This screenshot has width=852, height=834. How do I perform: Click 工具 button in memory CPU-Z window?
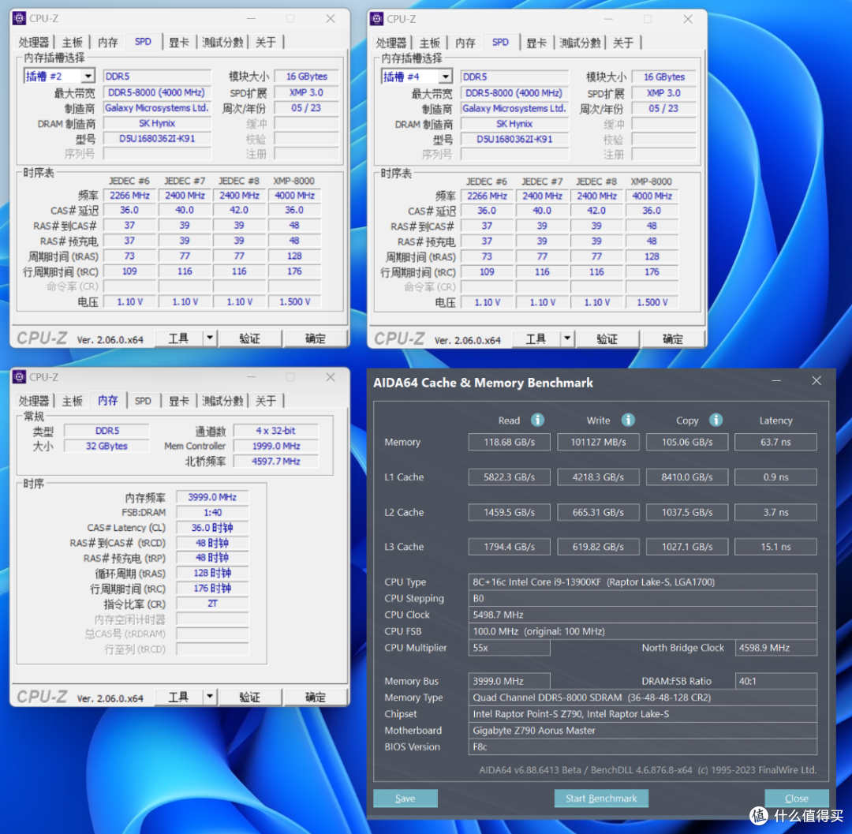179,696
